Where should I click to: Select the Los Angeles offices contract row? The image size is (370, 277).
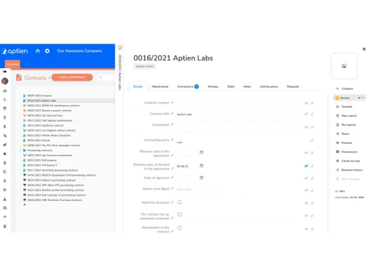tap(50, 131)
